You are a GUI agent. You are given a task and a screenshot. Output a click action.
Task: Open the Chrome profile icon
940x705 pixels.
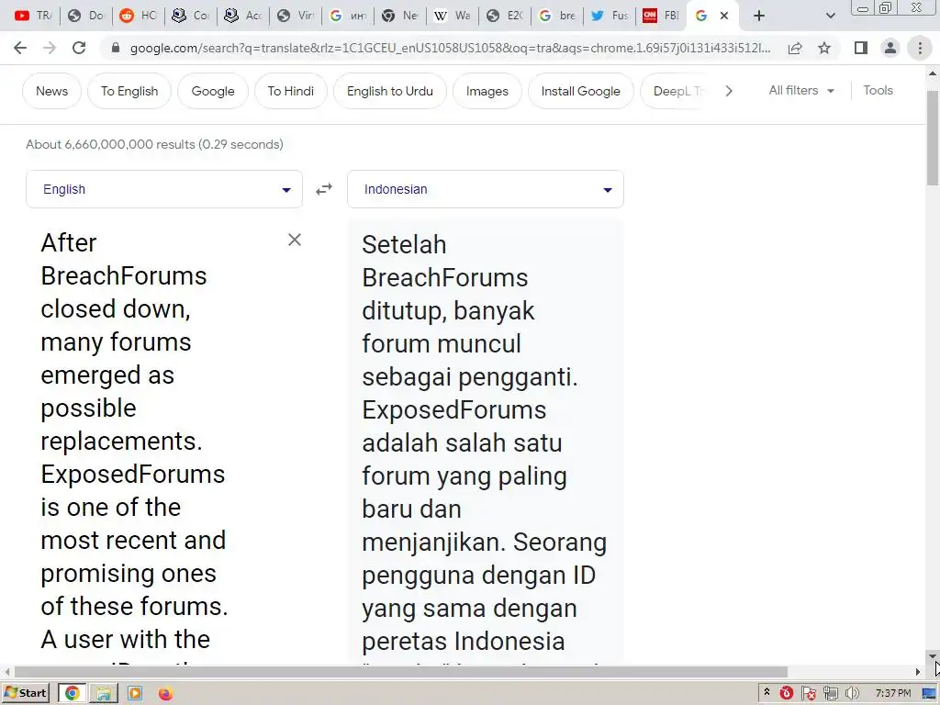point(890,48)
